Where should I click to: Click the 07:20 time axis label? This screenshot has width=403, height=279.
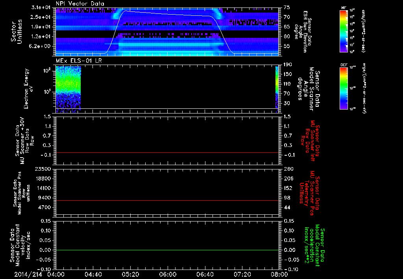tap(242, 274)
